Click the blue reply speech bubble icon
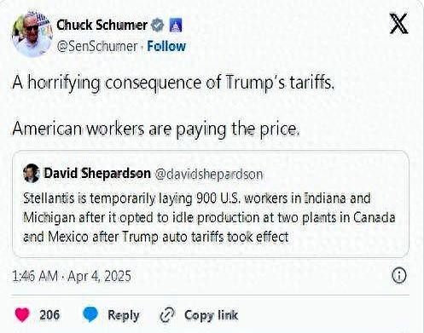Screen dimensions: 424x333 [90, 314]
